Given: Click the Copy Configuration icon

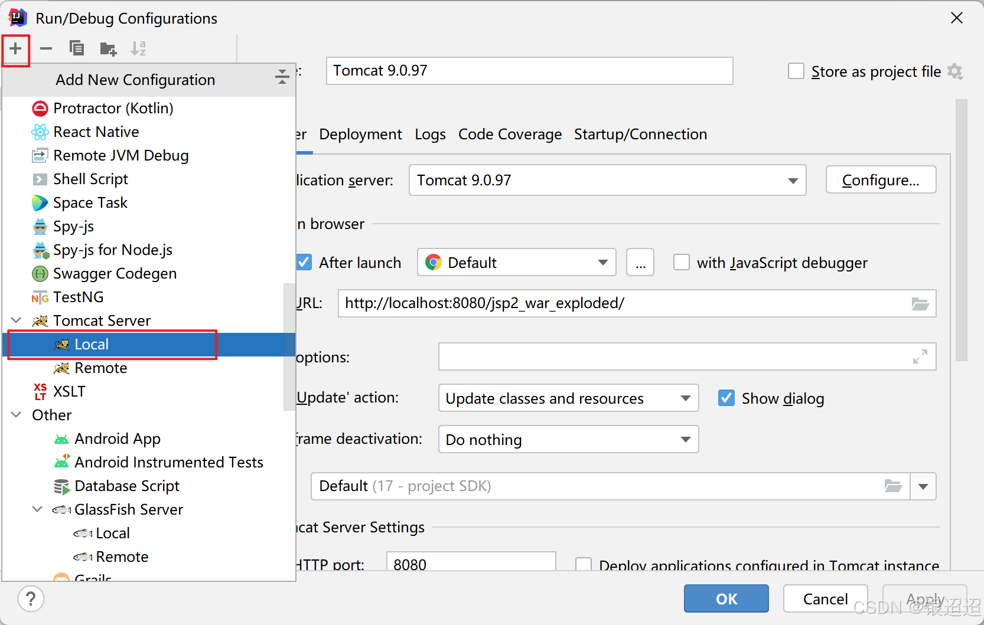Looking at the screenshot, I should (77, 48).
